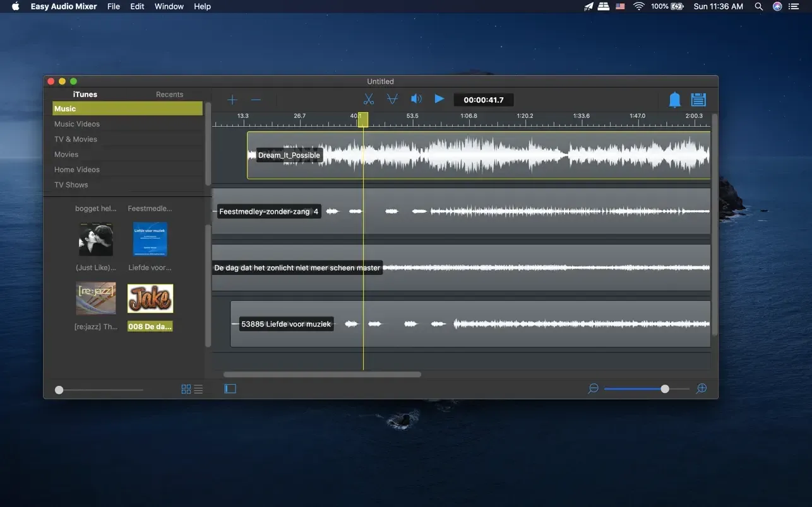Screen dimensions: 812x507
Task: Select TV Shows in the library sidebar
Action: [x=71, y=184]
